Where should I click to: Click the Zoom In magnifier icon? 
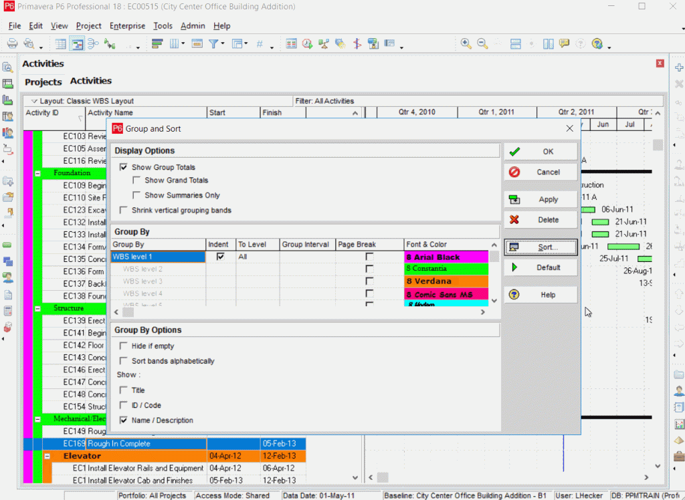tap(466, 43)
